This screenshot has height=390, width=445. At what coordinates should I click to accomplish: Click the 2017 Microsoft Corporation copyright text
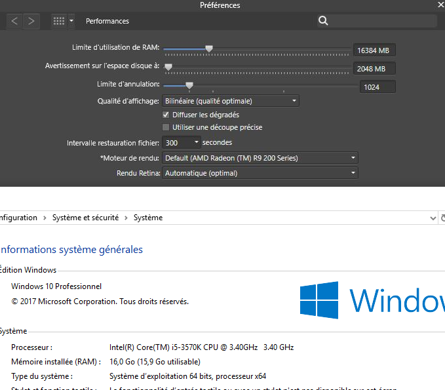click(x=100, y=302)
